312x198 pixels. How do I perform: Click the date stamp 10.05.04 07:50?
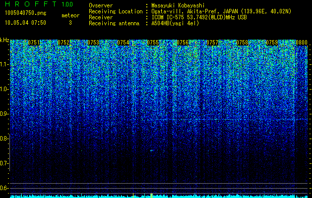25,23
